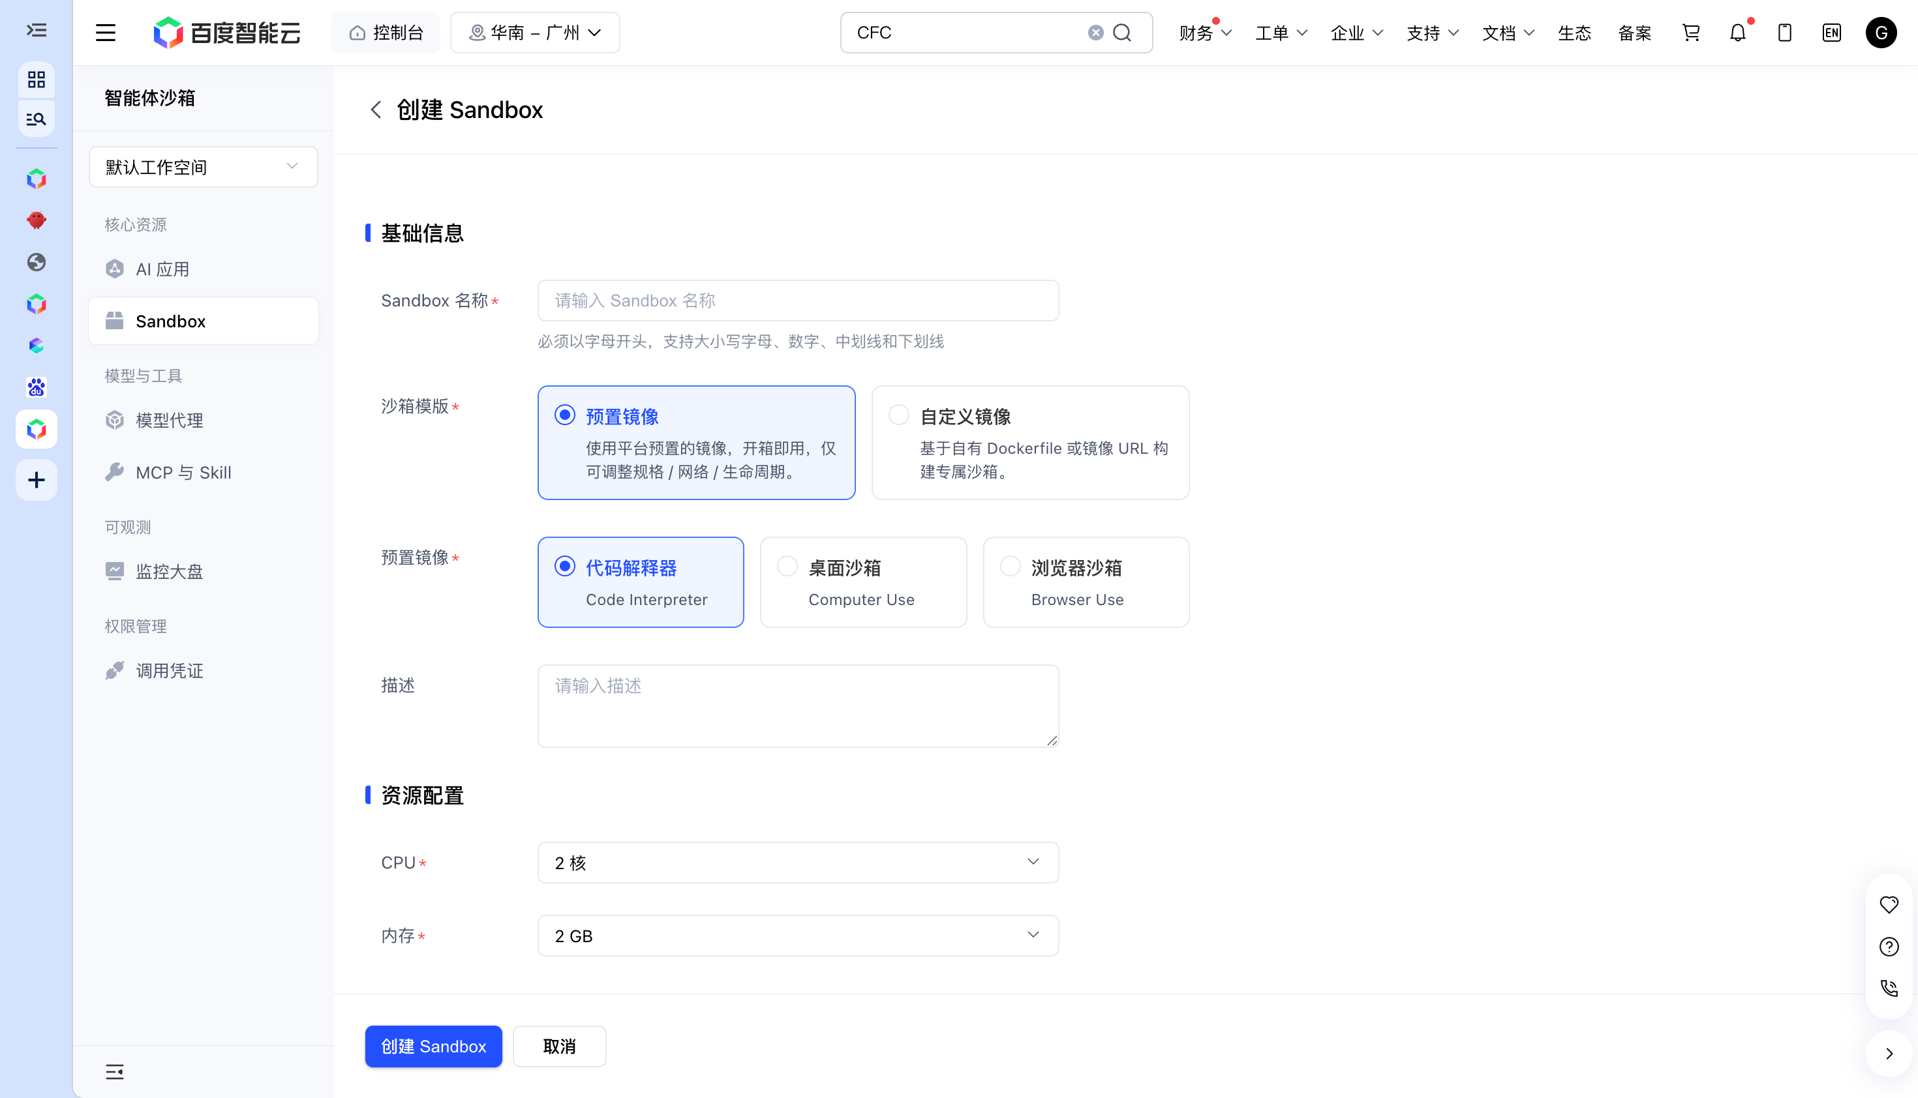Open 监控大盘 in sidebar
This screenshot has height=1098, width=1918.
tap(203, 571)
